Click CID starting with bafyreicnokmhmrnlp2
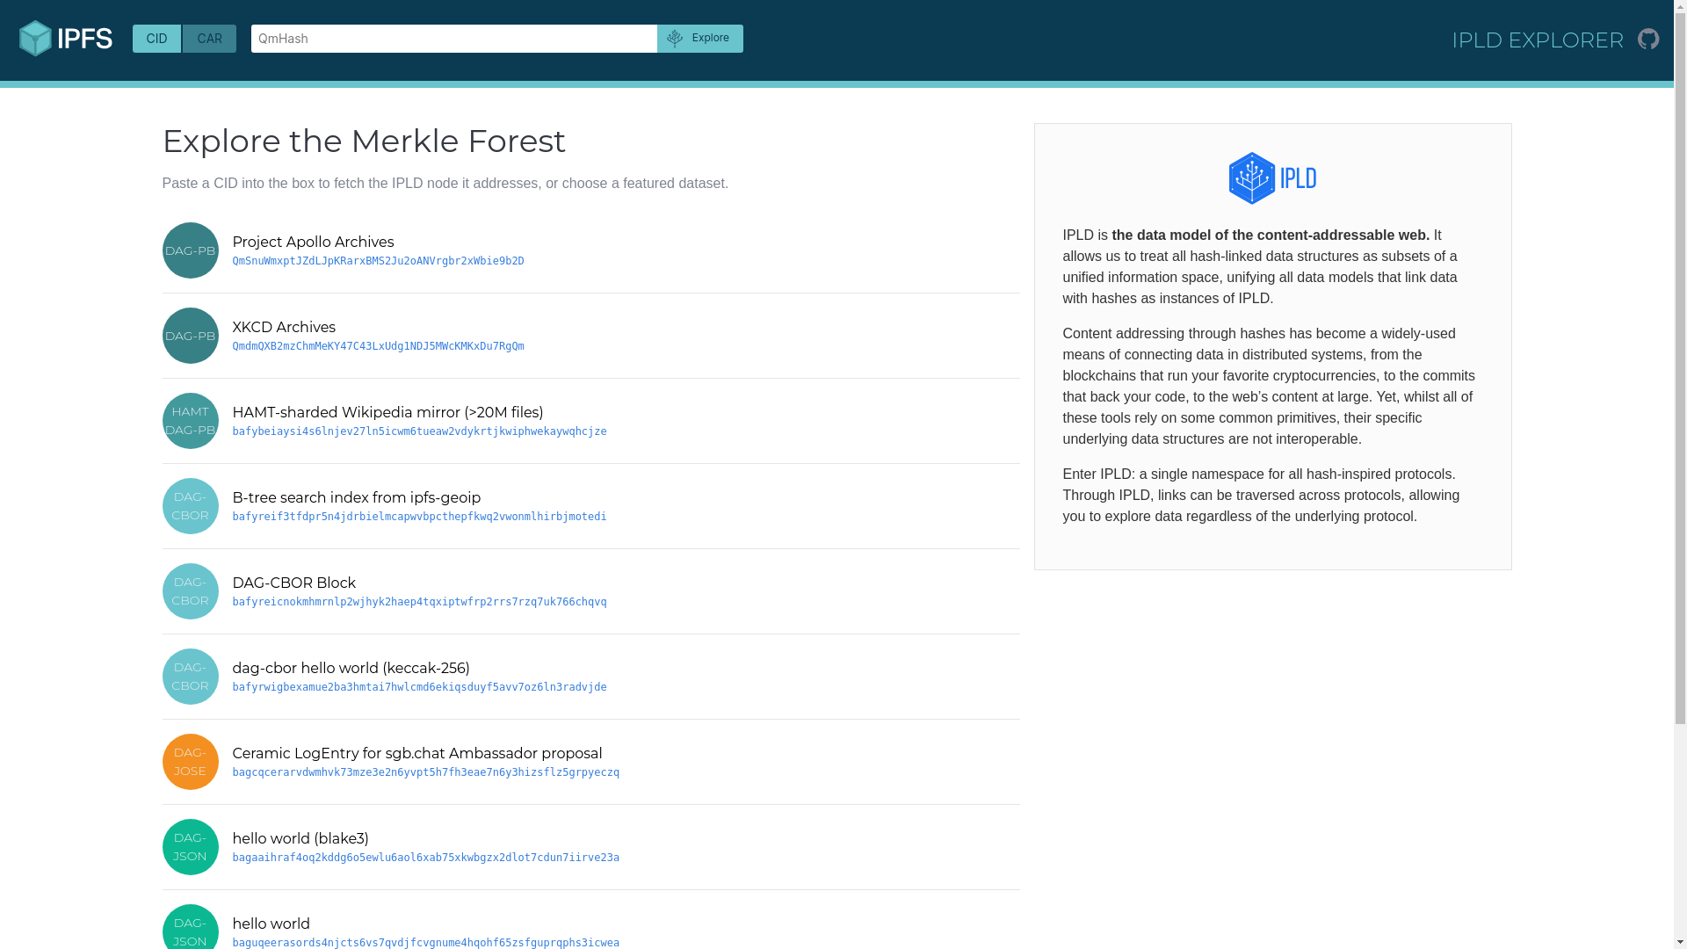The height and width of the screenshot is (949, 1687). click(419, 602)
